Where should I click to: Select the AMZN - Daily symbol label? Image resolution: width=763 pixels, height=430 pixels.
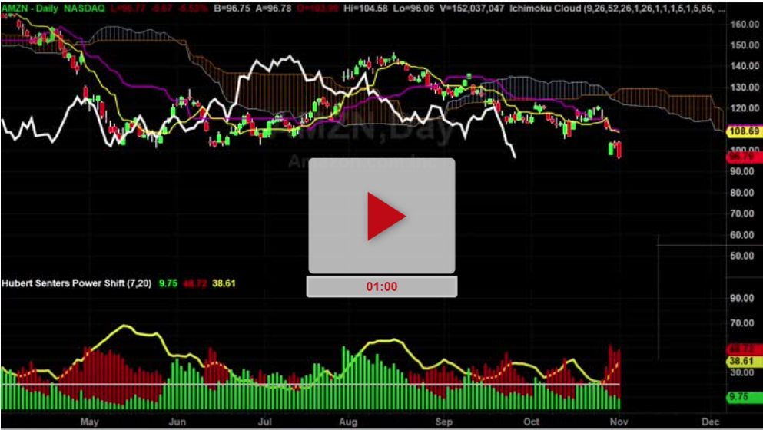pos(30,8)
